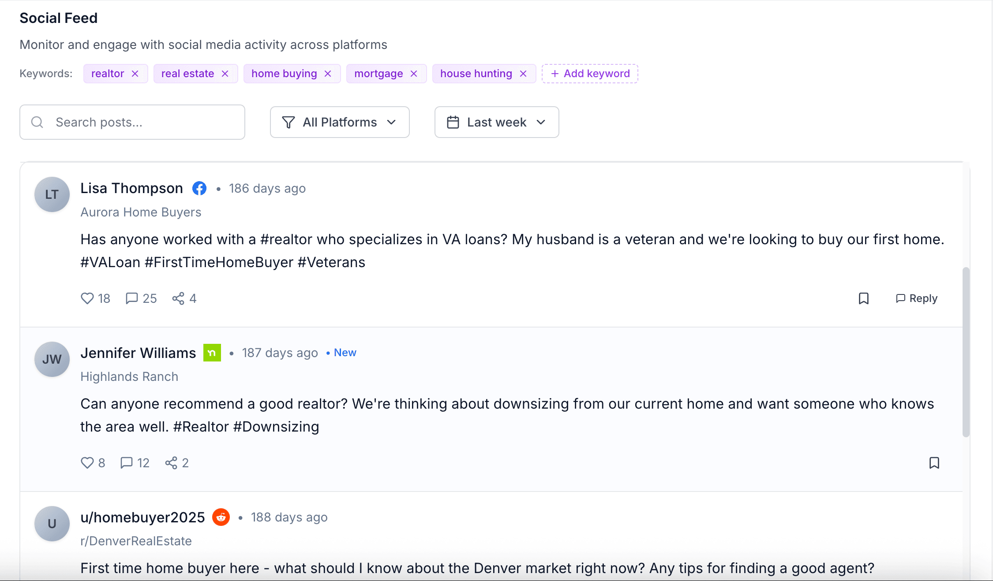Bookmark Jennifer Williams' downsizing post
The width and height of the screenshot is (993, 581).
pos(935,463)
